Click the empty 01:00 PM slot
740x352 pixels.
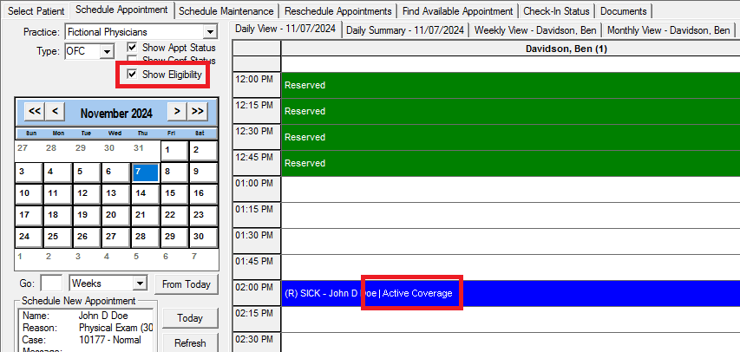(x=511, y=189)
